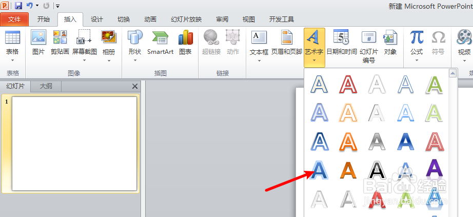Switch to the 幻灯片 pane tab

(15, 86)
